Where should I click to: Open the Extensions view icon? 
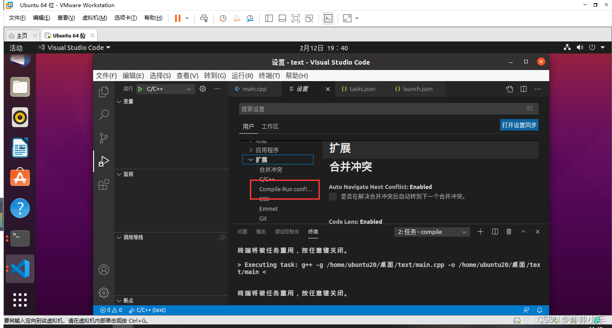[x=104, y=184]
